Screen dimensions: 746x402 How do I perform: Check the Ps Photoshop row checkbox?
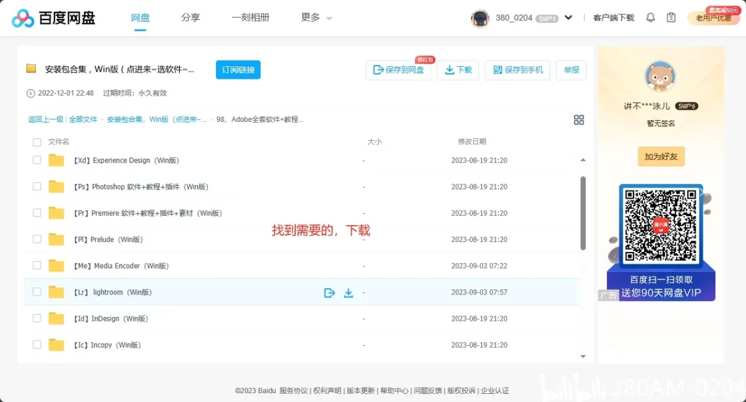pyautogui.click(x=37, y=186)
